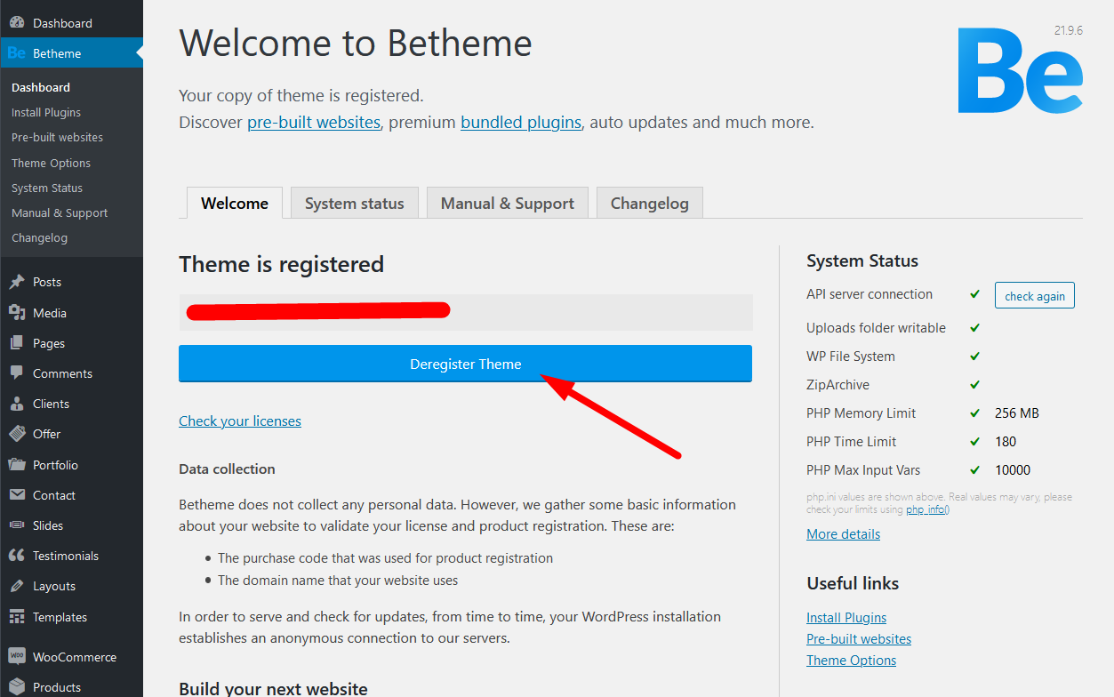Image resolution: width=1114 pixels, height=697 pixels.
Task: Click the Portfolio folder icon
Action: pyautogui.click(x=16, y=465)
